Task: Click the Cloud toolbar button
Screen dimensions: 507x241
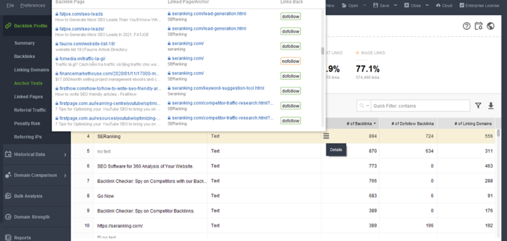Action: [444, 5]
